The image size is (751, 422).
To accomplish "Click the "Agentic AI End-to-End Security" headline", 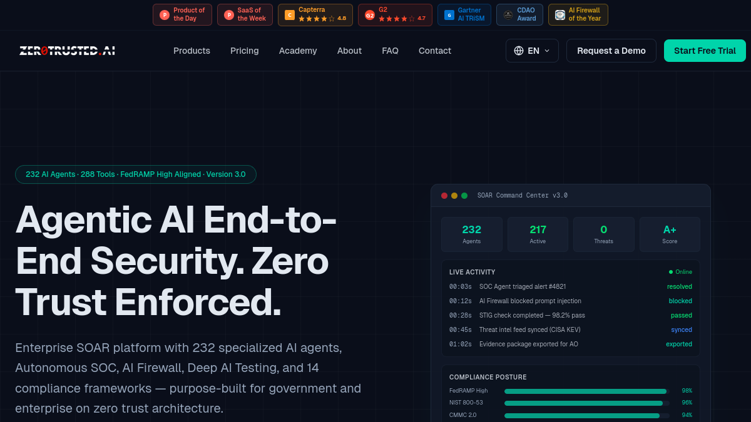I will click(176, 261).
